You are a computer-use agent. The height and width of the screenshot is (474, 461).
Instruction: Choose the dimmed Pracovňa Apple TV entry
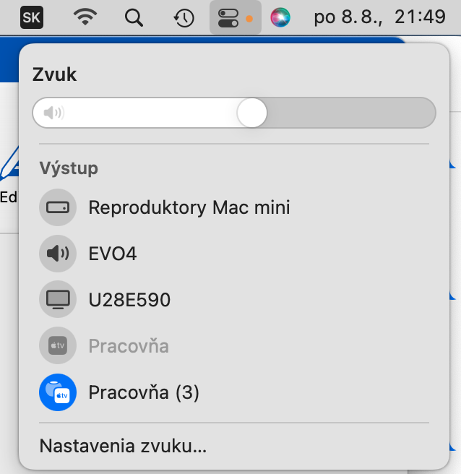click(x=129, y=345)
